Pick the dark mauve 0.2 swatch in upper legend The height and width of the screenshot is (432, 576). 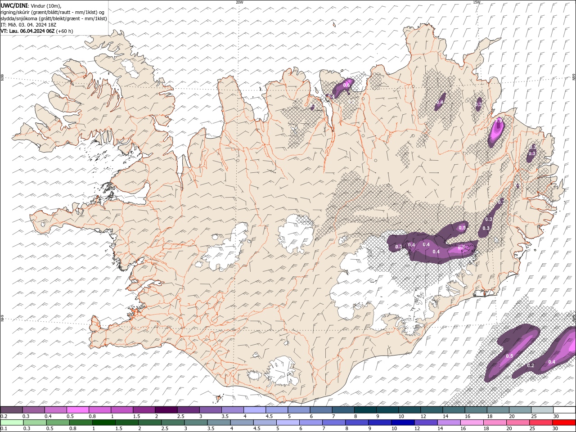(x=11, y=410)
